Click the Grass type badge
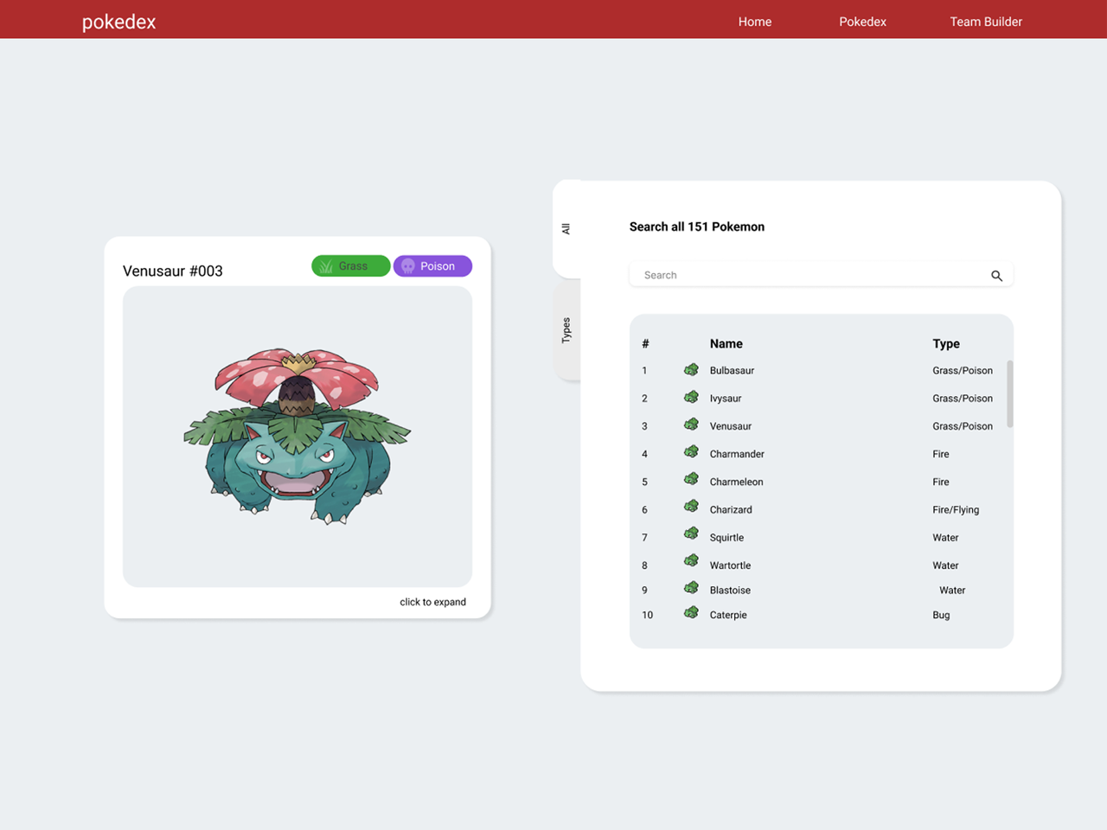This screenshot has height=830, width=1107. point(350,266)
